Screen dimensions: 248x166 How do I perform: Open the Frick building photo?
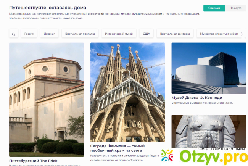point(47,98)
